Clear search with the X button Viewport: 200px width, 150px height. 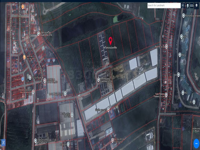[x=183, y=5]
